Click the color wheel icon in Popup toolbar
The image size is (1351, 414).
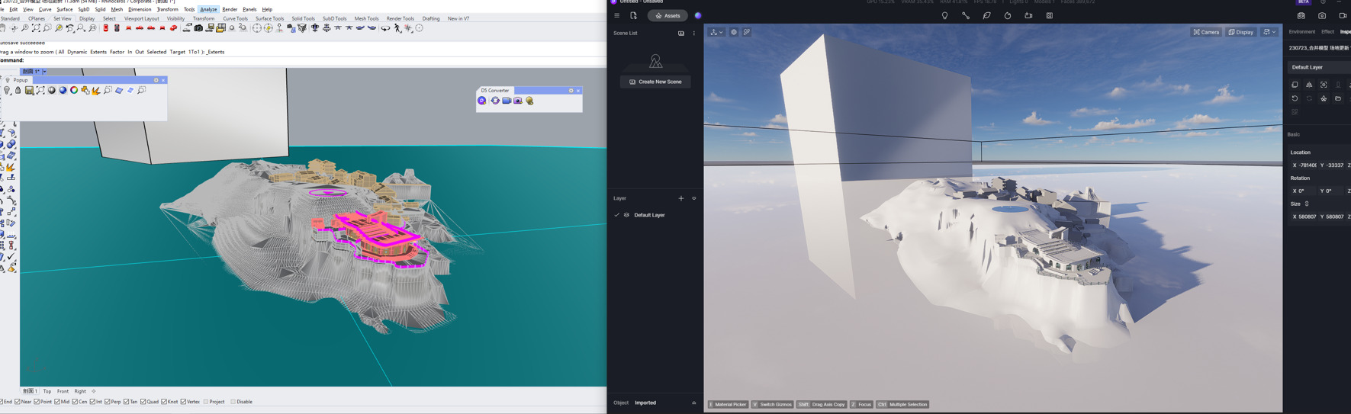coord(74,91)
